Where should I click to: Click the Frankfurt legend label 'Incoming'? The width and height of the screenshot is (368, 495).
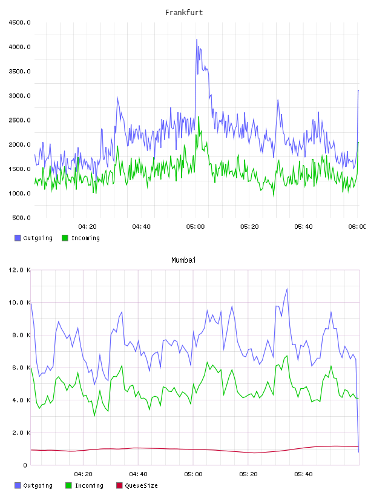[85, 238]
